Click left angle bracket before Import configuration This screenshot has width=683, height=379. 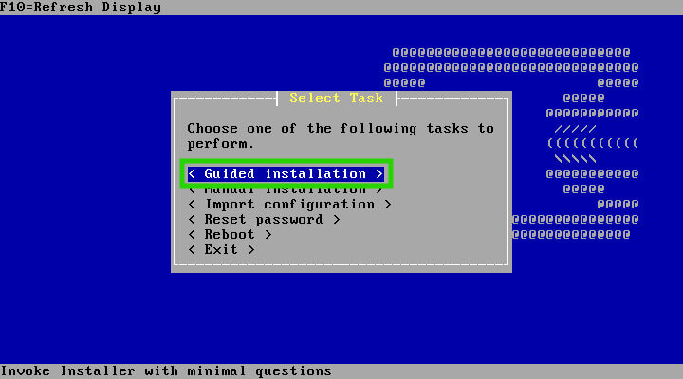pyautogui.click(x=192, y=205)
